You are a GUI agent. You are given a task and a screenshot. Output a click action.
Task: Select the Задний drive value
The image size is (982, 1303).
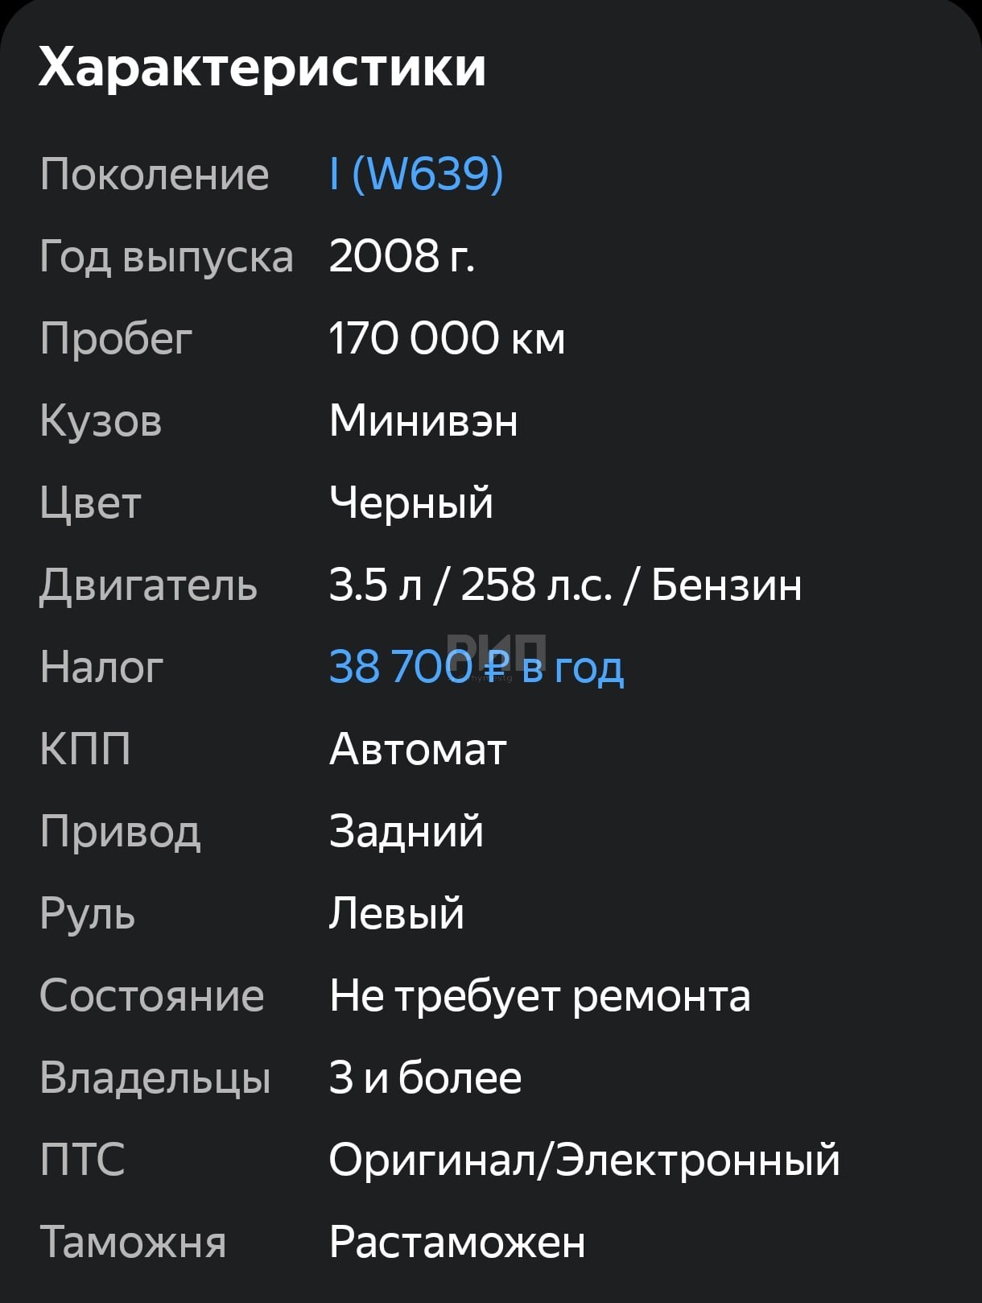(406, 831)
